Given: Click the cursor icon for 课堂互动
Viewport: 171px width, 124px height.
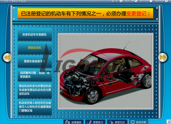Looking at the screenshot, I should (111, 122).
